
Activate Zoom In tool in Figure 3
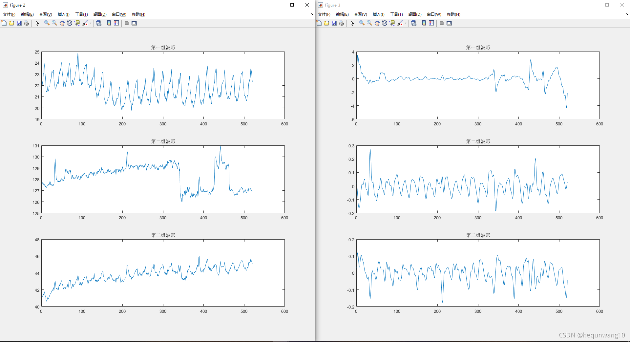[362, 23]
